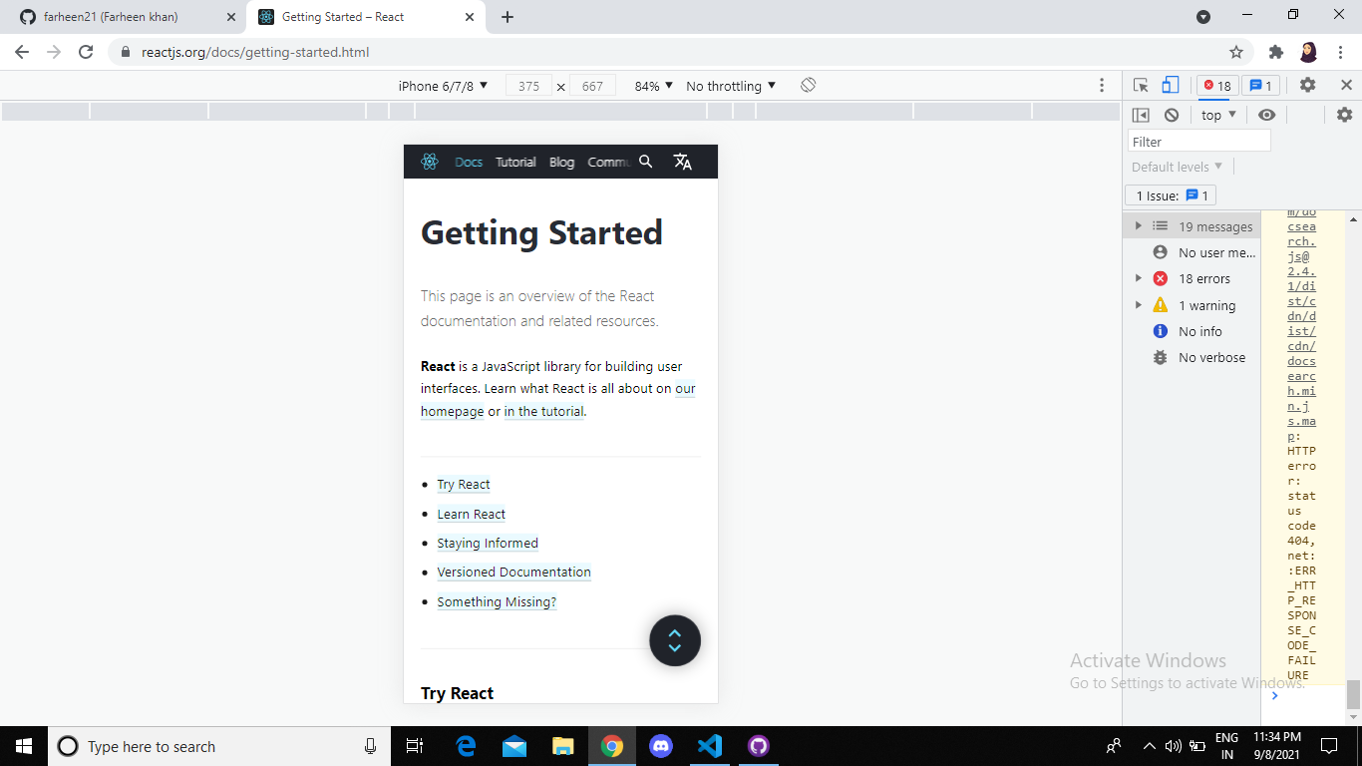Click the console vertical scrollbar thumb
Viewport: 1362px width, 766px height.
click(1353, 693)
